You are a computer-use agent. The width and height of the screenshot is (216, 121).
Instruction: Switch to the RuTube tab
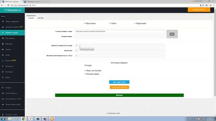[40, 18]
